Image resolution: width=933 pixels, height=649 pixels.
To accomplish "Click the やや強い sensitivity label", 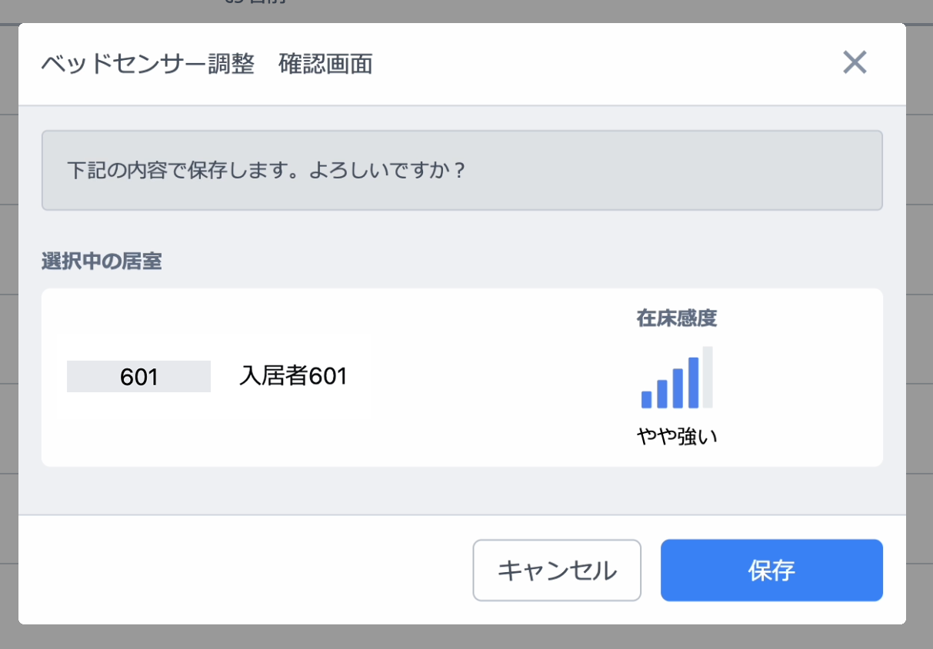I will pyautogui.click(x=677, y=437).
